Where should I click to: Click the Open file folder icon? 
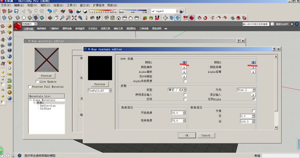click(x=10, y=11)
